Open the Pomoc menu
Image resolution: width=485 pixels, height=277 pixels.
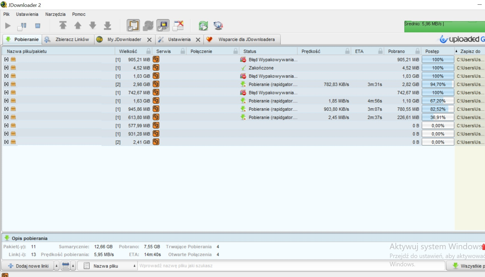coord(79,14)
